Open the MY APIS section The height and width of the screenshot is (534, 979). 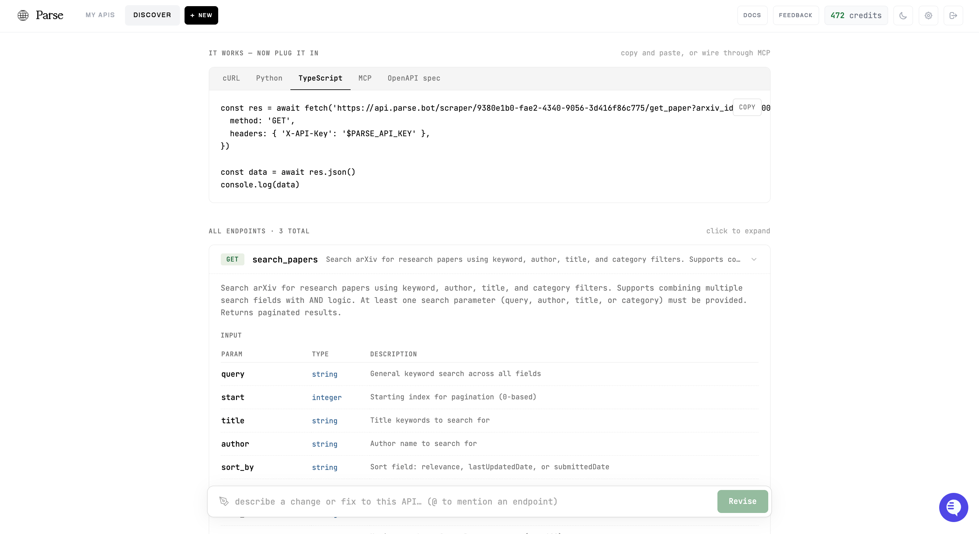pyautogui.click(x=100, y=15)
